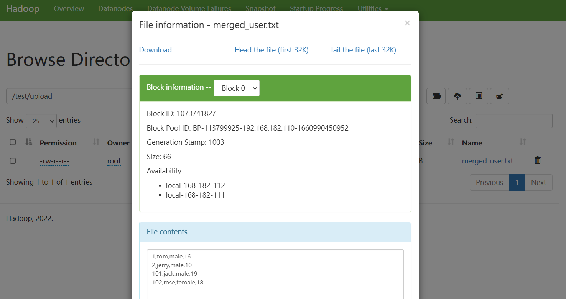Open the Show entries count dropdown
Viewport: 566px width, 299px height.
coord(41,121)
